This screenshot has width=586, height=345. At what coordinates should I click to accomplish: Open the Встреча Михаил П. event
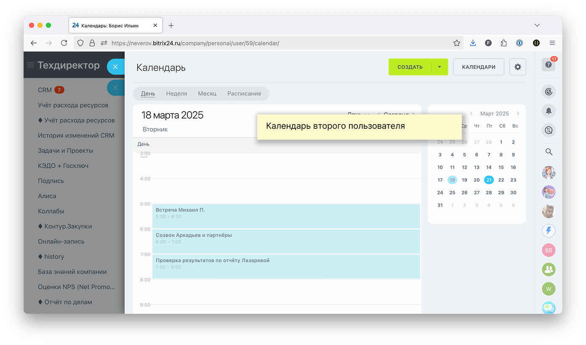(286, 216)
